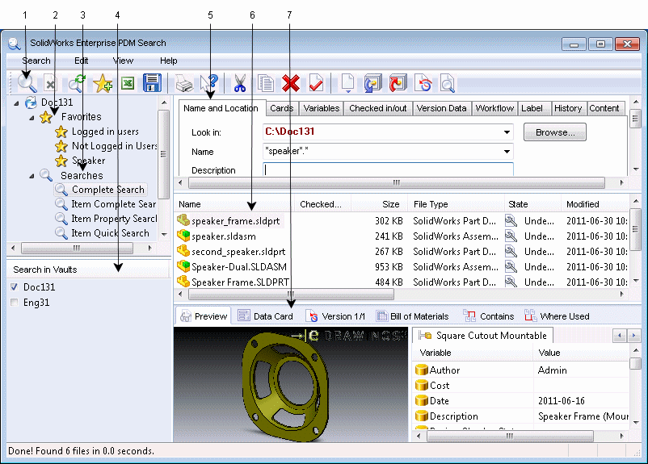Switch to the Bill of Materials tab
This screenshot has width=648, height=464.
click(412, 316)
